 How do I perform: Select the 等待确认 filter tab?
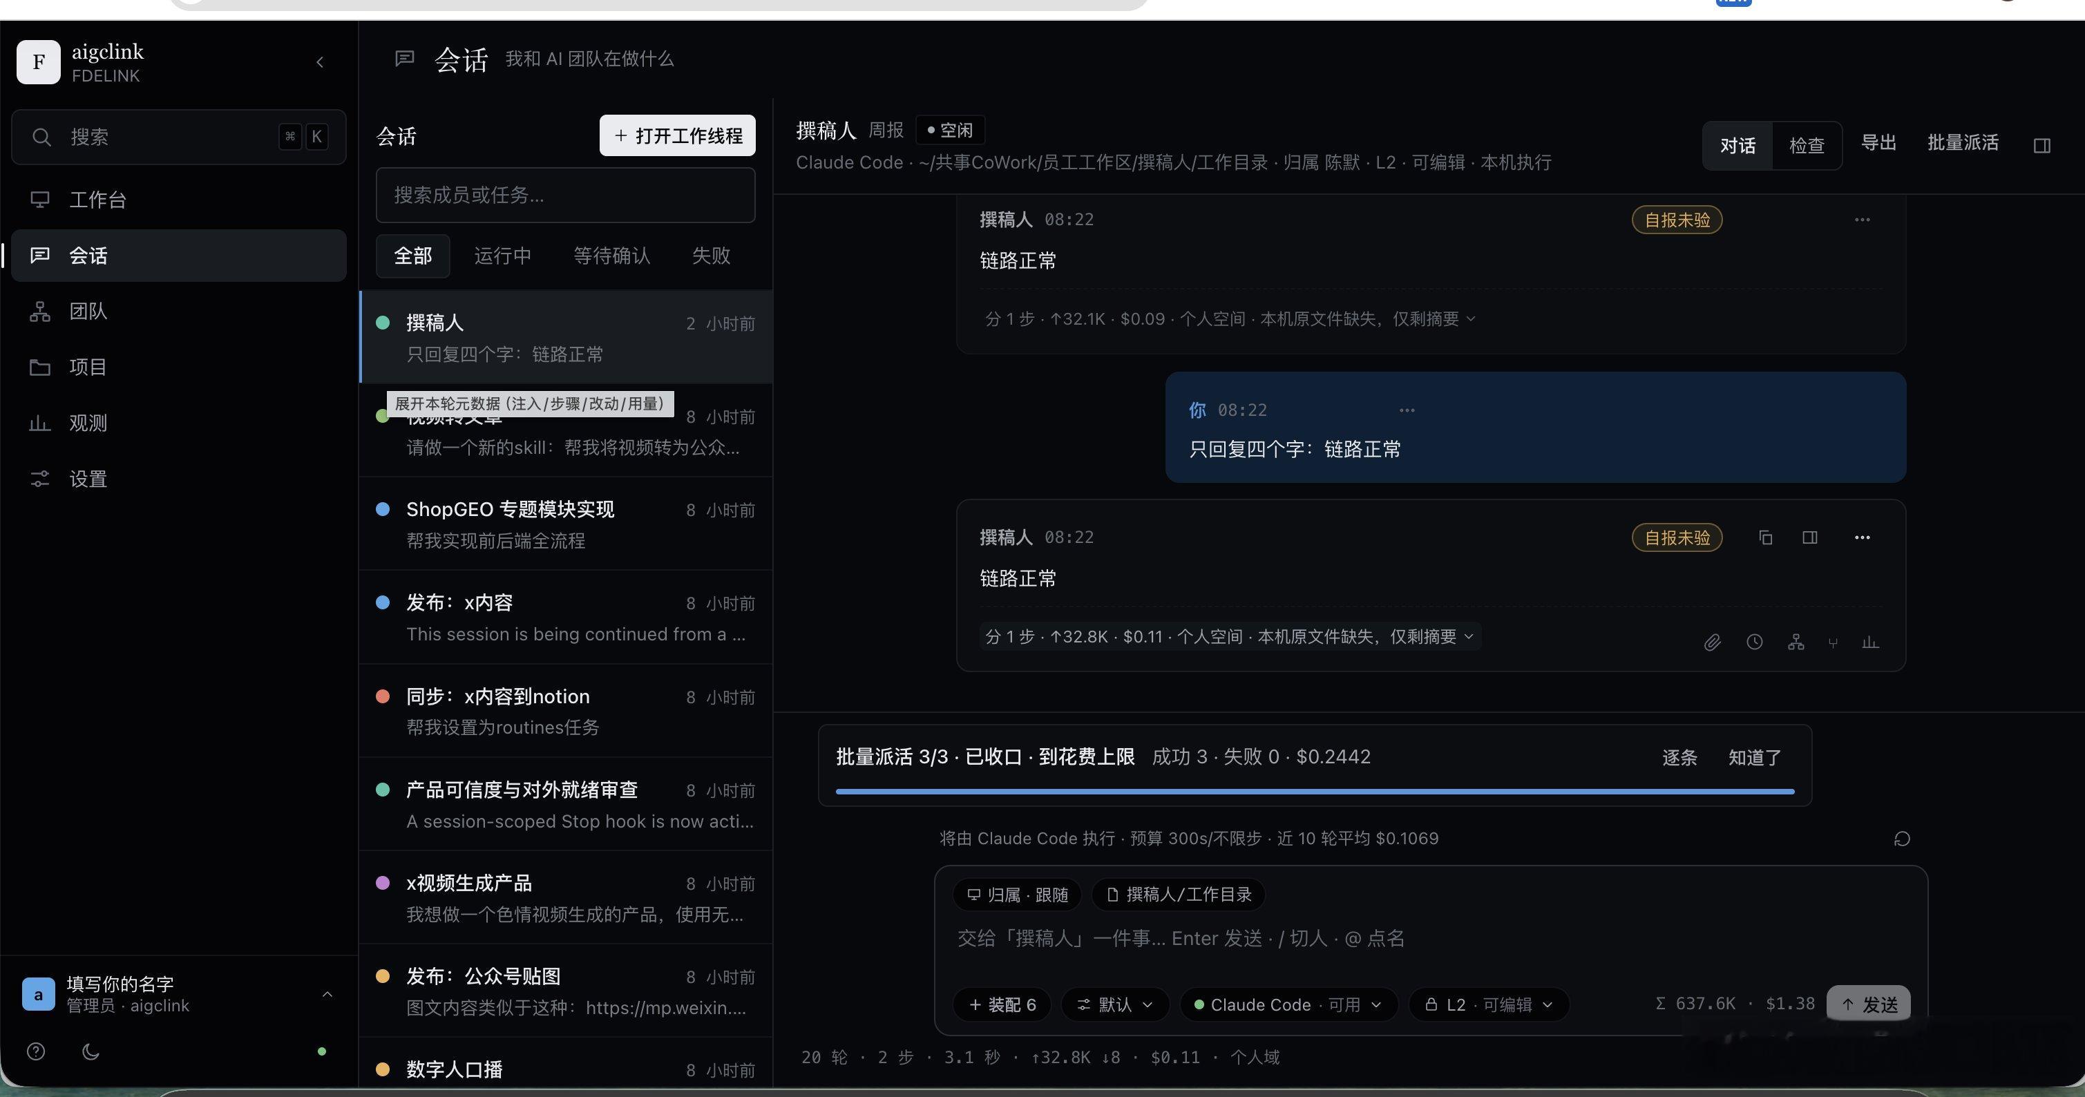click(x=612, y=256)
